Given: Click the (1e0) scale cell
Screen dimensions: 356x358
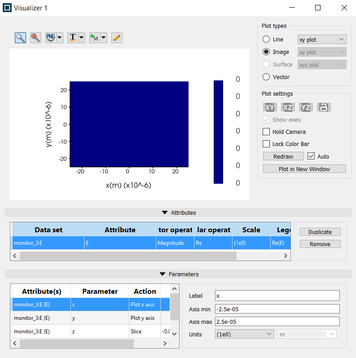Looking at the screenshot, I should click(251, 243).
